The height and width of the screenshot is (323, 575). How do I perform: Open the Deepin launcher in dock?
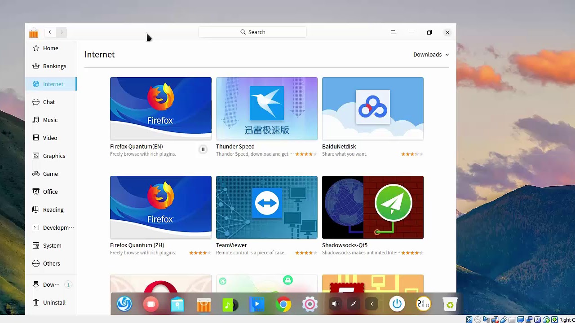(124, 304)
